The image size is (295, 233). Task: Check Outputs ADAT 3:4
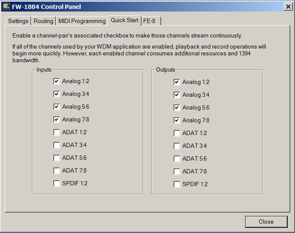point(176,146)
